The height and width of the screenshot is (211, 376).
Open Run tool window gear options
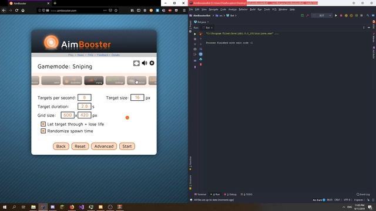(364, 28)
